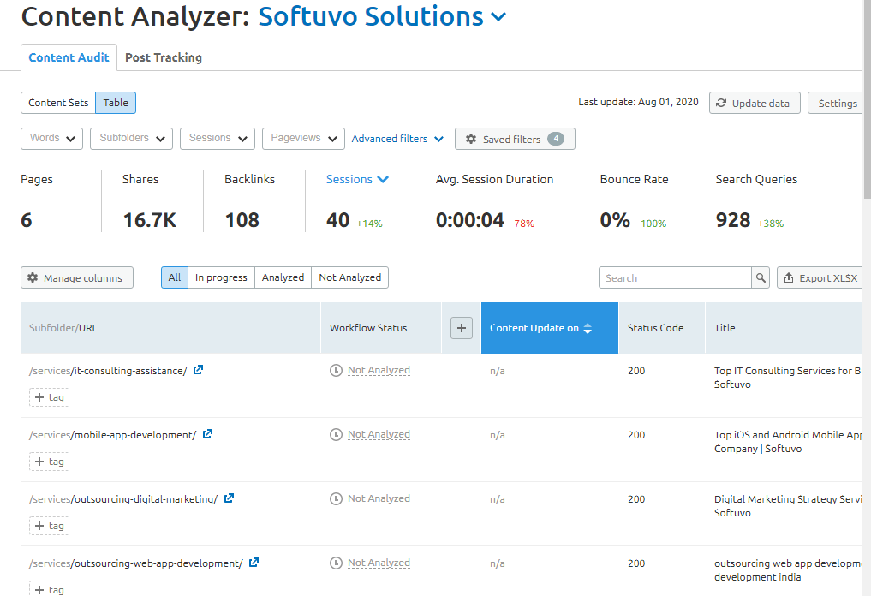Click Not Analyzed status for mobile-app-development
871x596 pixels.
[379, 434]
